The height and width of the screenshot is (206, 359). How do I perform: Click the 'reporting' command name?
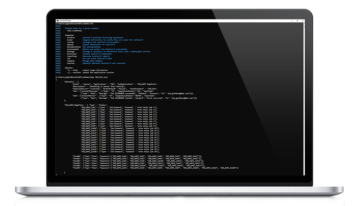[72, 56]
